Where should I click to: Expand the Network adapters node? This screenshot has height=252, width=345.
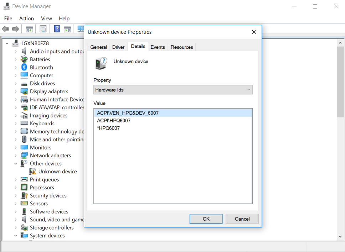(x=16, y=156)
